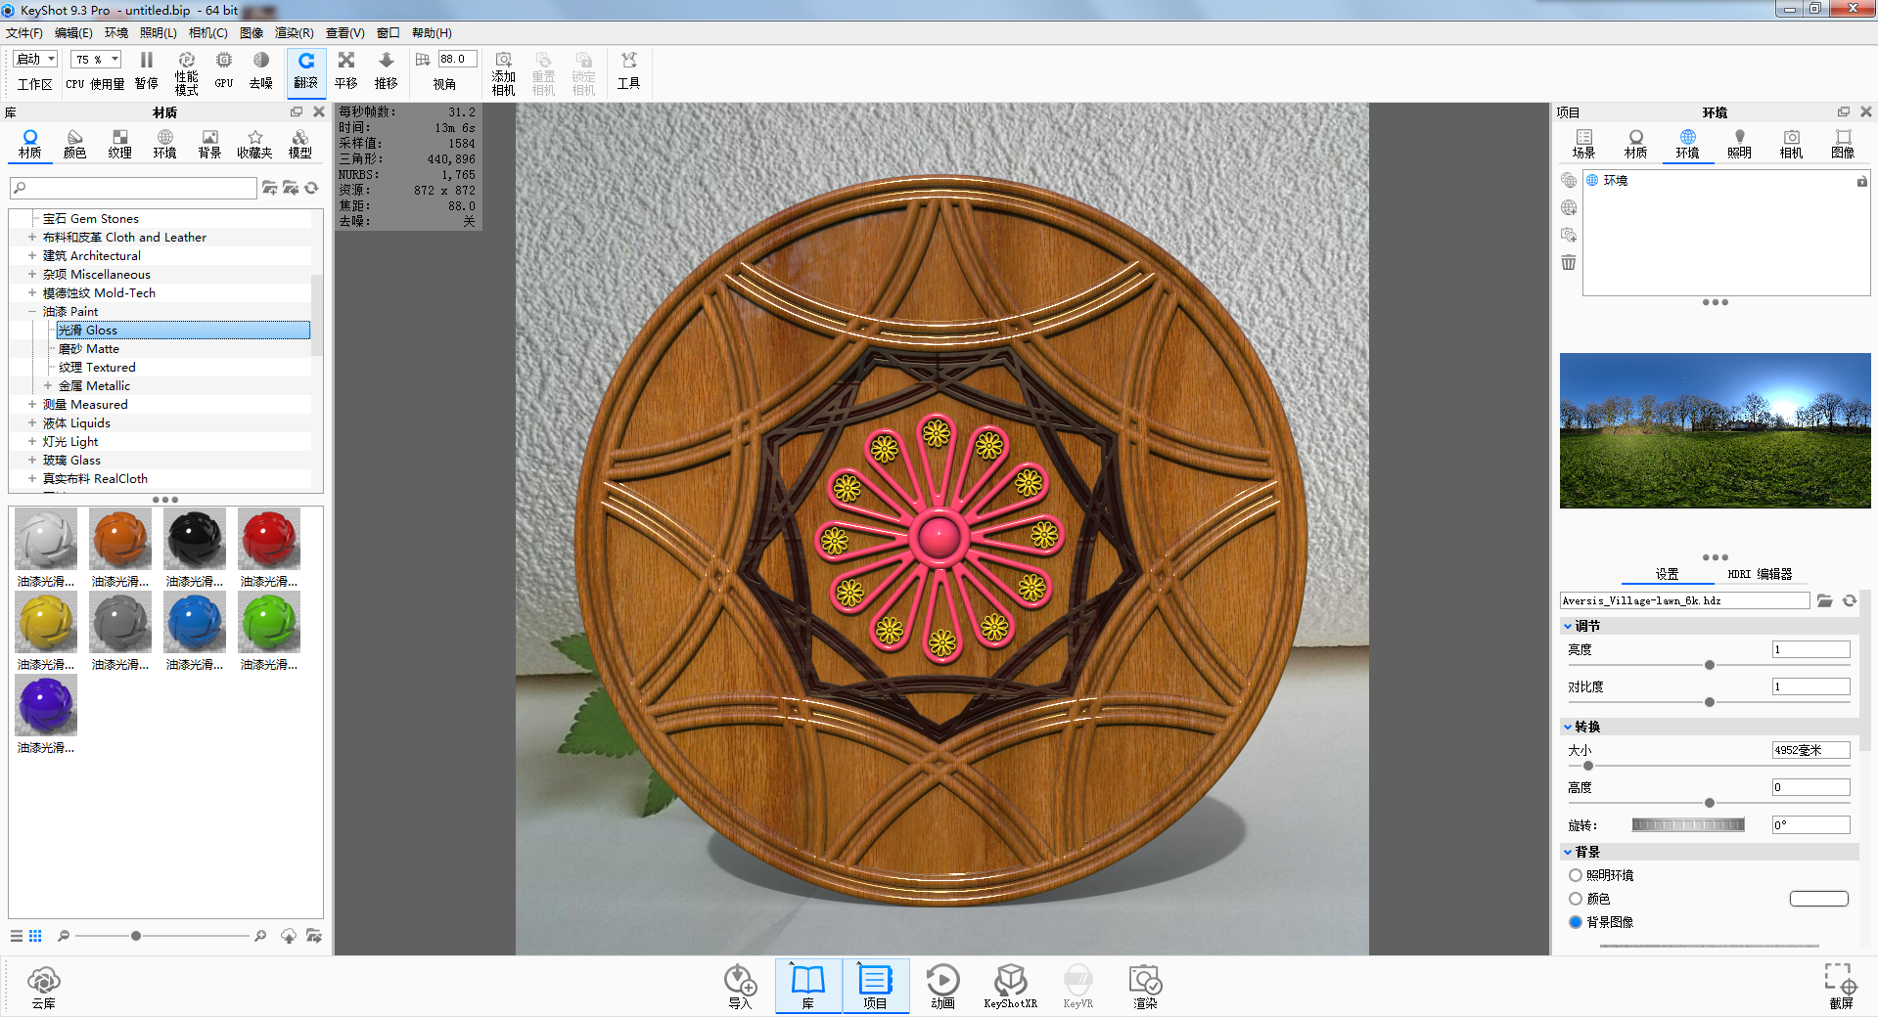Image resolution: width=1878 pixels, height=1017 pixels.
Task: Adjust the contrast slider
Action: (1710, 702)
